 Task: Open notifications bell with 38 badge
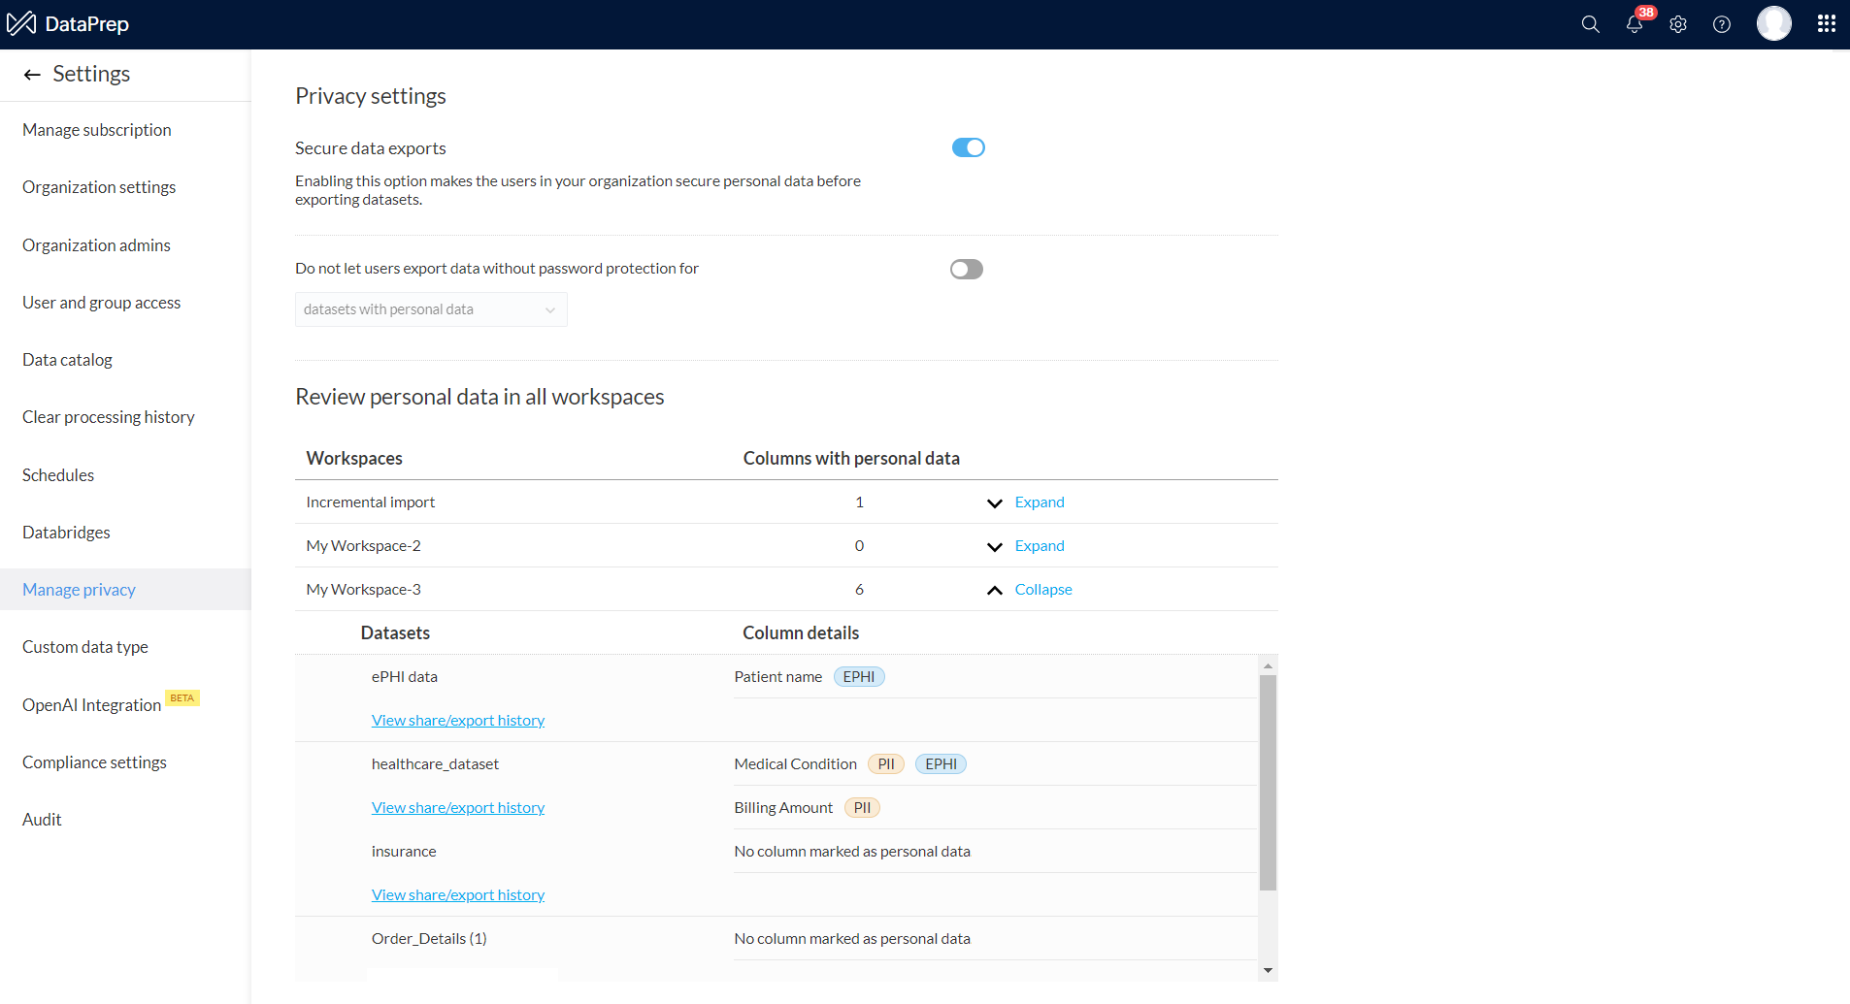click(x=1635, y=23)
